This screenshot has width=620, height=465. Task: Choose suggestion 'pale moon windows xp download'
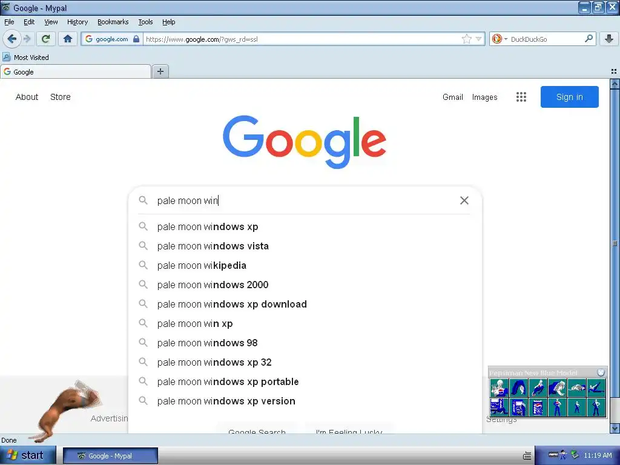(x=305, y=304)
